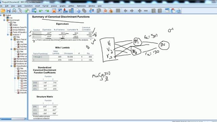This screenshot has width=217, height=122.
Task: Click the Show item book icon
Action: pyautogui.click(x=154, y=11)
